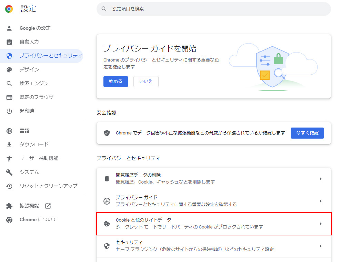The height and width of the screenshot is (262, 351).
Task: Open 言語 settings section
Action: (42, 131)
